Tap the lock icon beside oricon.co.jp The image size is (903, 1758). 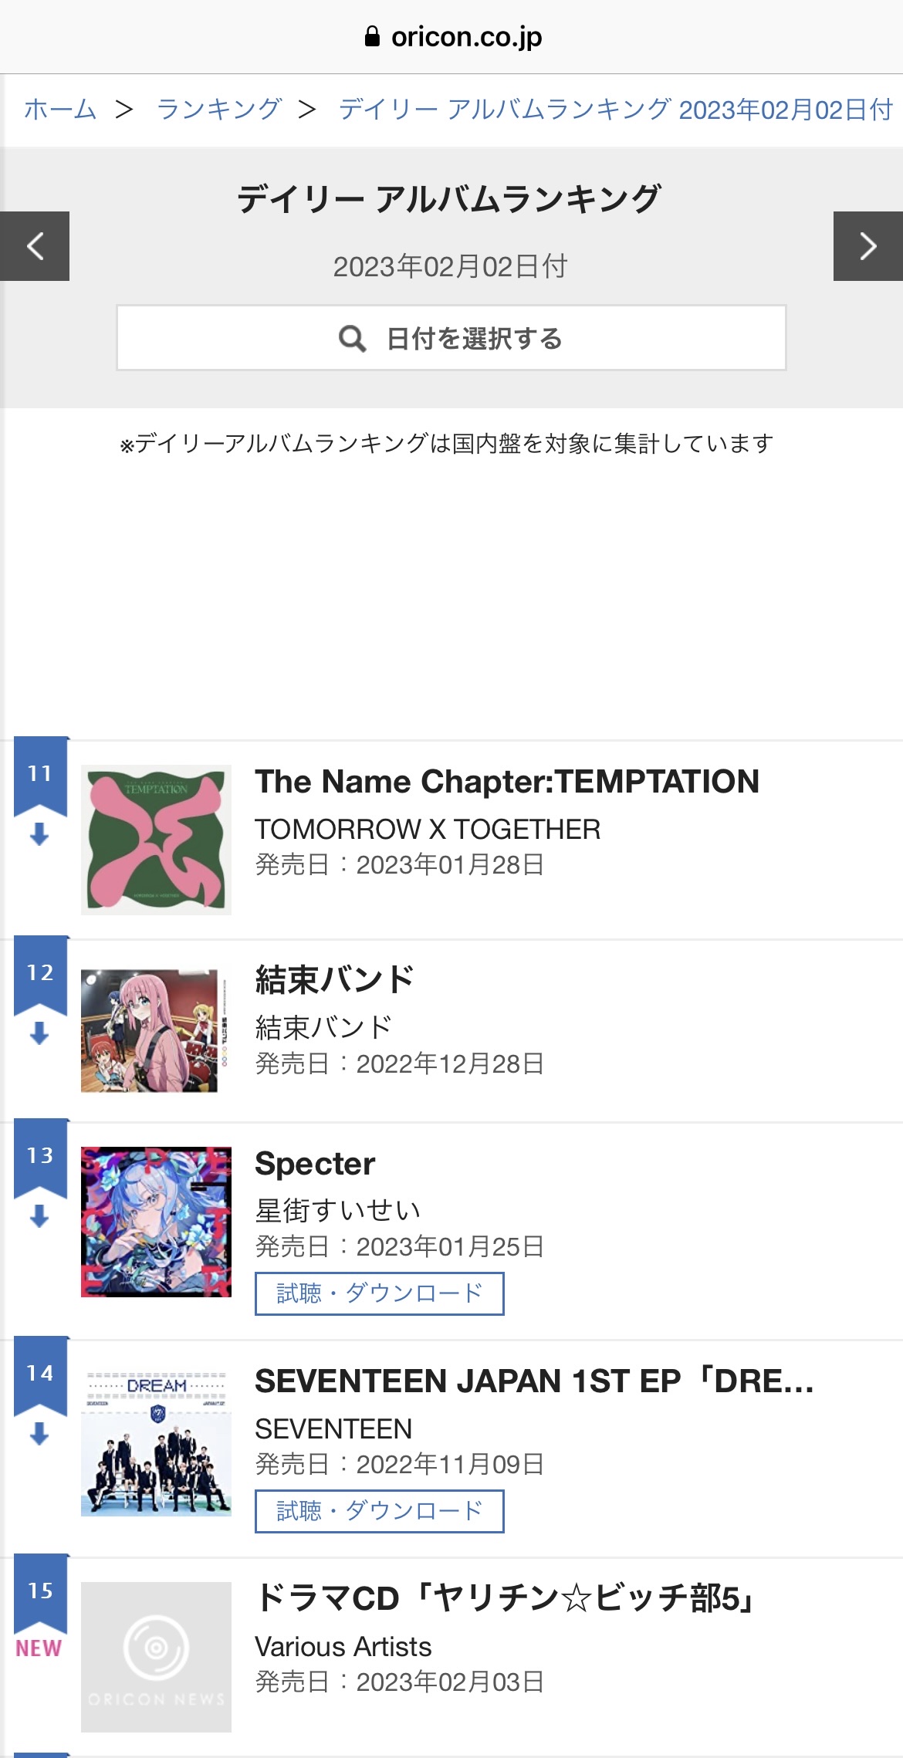coord(372,36)
